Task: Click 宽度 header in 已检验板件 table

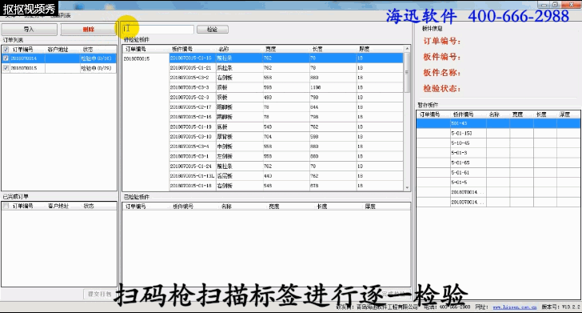Action: coord(274,207)
